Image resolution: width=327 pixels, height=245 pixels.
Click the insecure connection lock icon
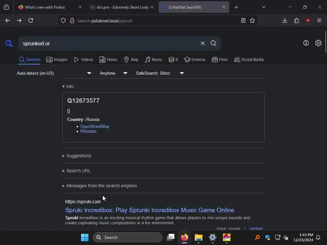pyautogui.click(x=72, y=20)
